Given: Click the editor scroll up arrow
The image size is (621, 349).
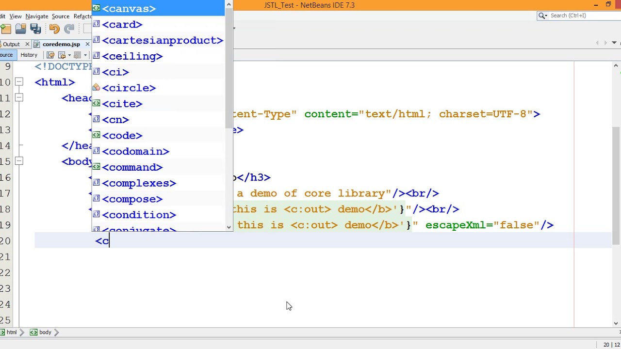Looking at the screenshot, I should [616, 66].
